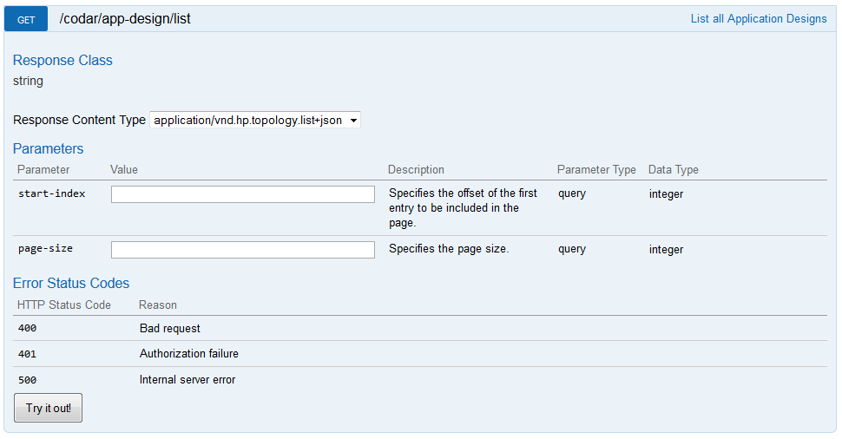Click the start-index description text
842x439 pixels.
pos(463,207)
